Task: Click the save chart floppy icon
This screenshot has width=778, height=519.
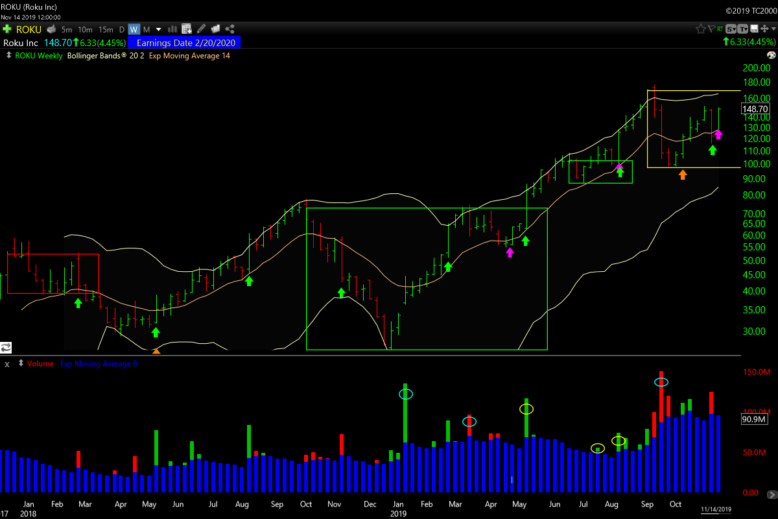Action: (x=753, y=29)
